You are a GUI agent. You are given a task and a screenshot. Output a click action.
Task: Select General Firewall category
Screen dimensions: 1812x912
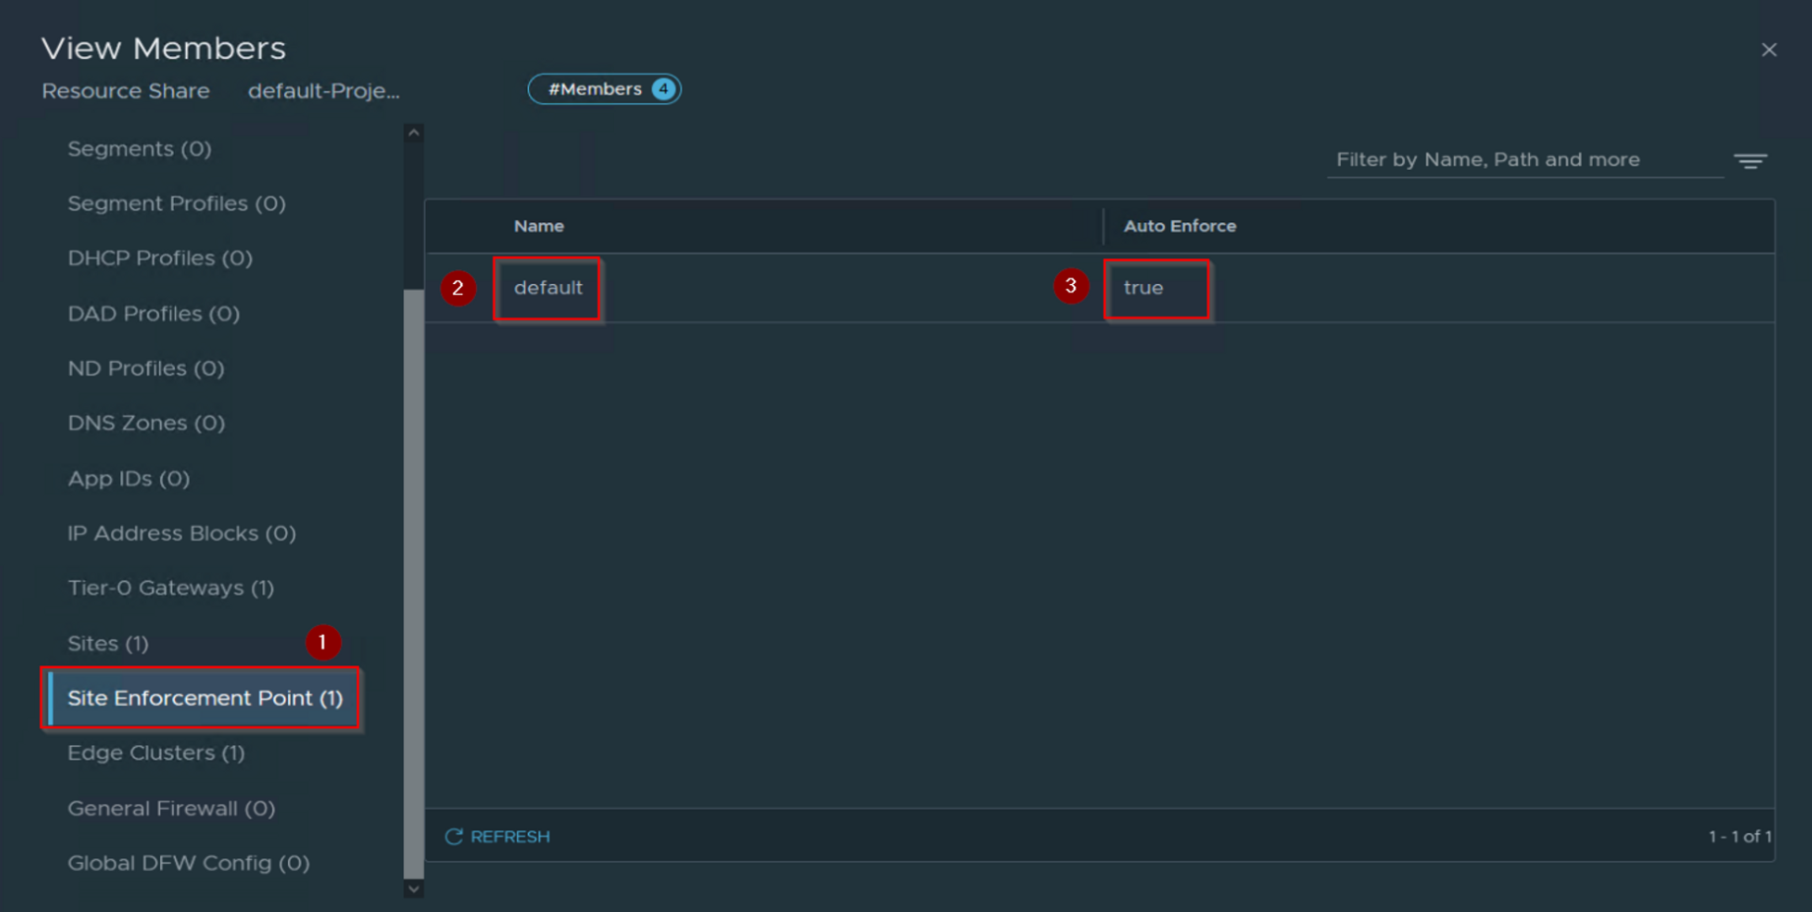171,808
